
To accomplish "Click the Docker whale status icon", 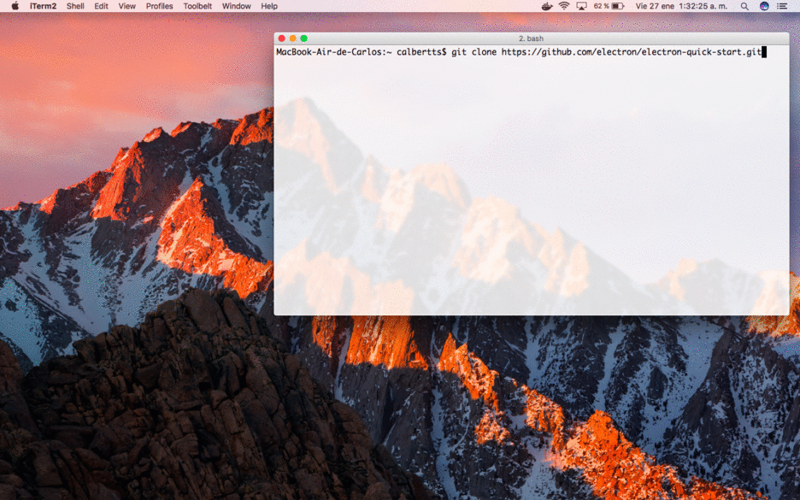I will coord(547,6).
